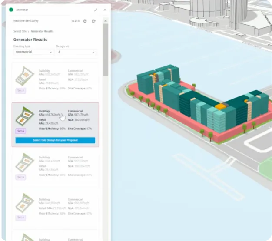Screen dimensions: 272x241
Task: Click the Generator Results heading
Action: [x=30, y=40]
